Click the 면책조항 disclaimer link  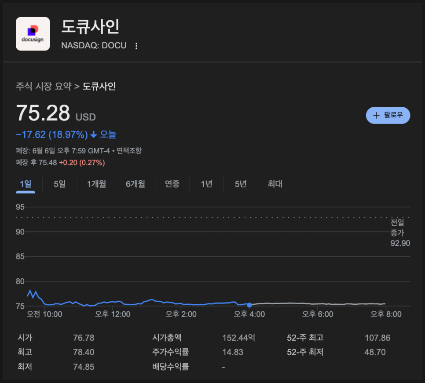pos(129,150)
